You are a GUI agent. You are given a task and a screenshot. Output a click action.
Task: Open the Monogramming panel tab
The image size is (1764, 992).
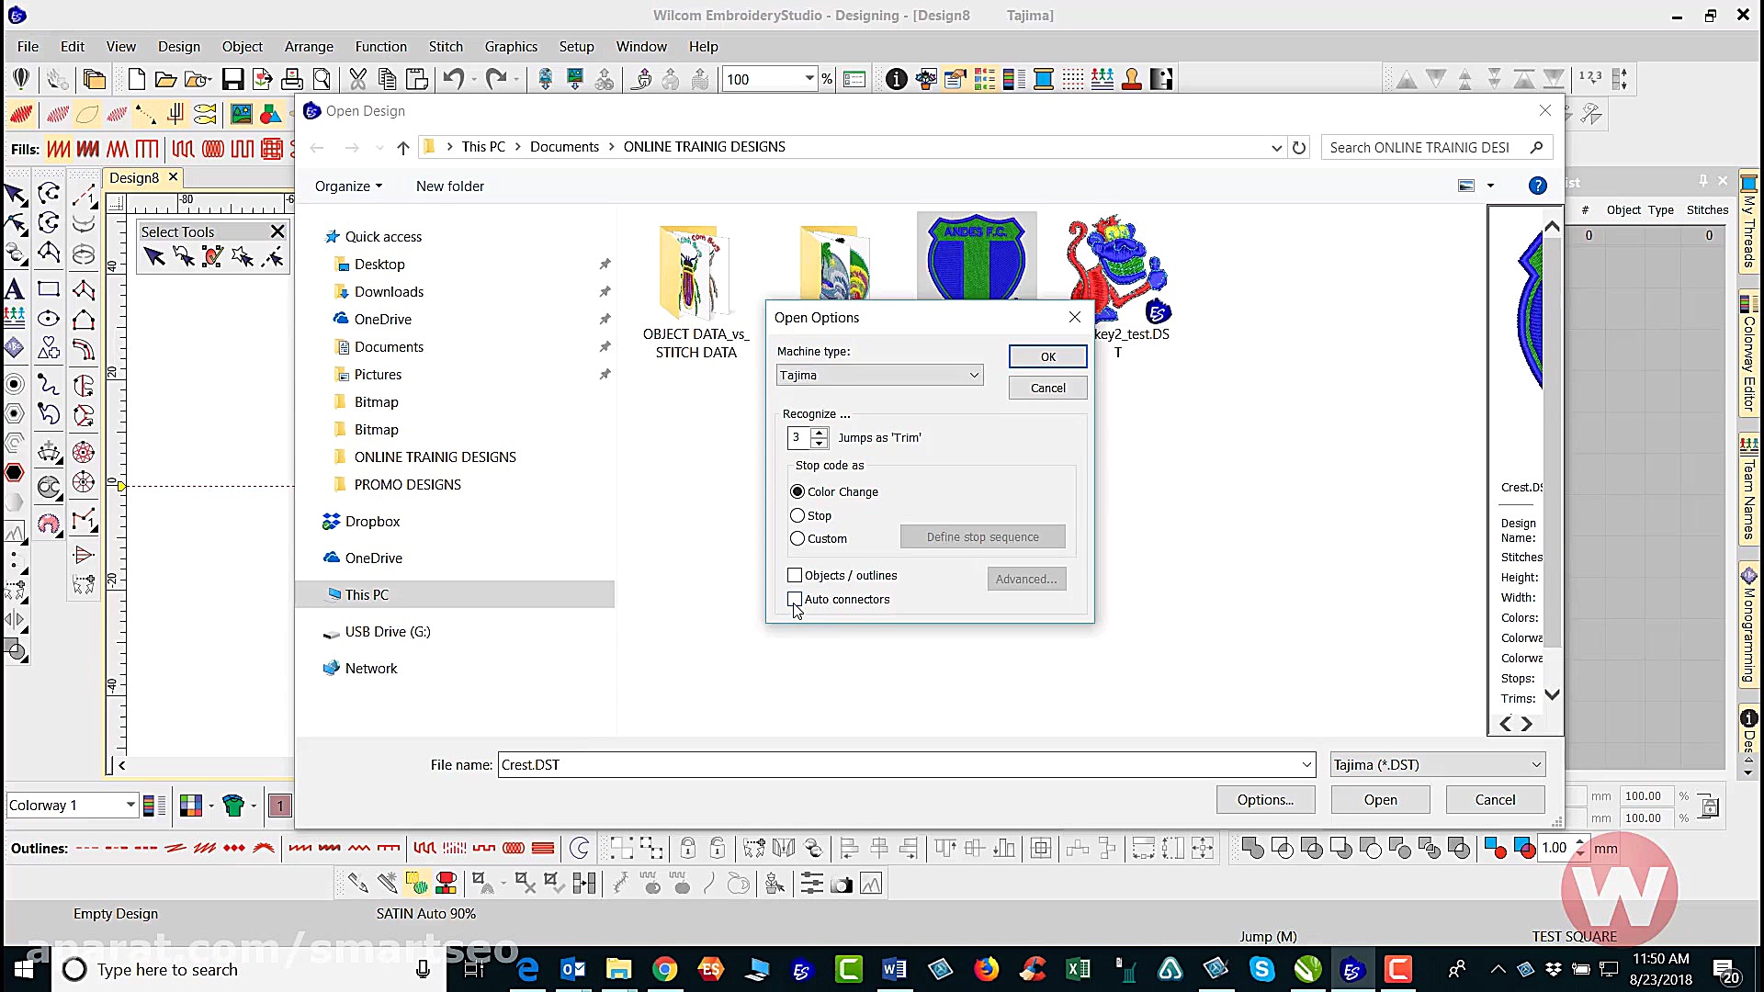[1749, 625]
